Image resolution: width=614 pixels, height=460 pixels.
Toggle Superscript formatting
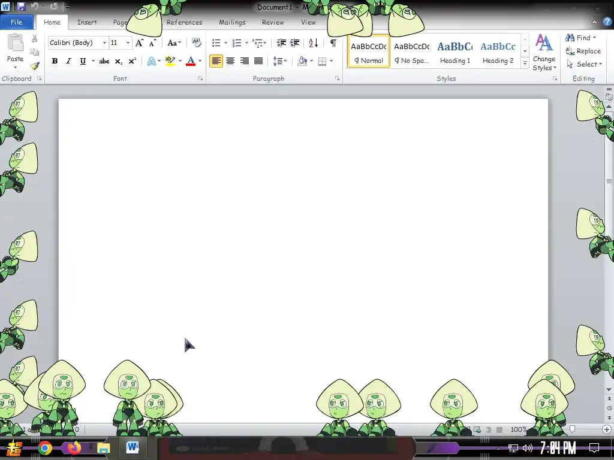click(133, 61)
